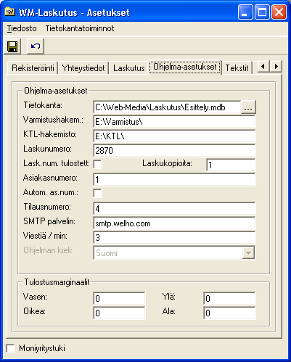
Task: Expand the Ohjelman kieli dropdown arrow
Action: 248,253
